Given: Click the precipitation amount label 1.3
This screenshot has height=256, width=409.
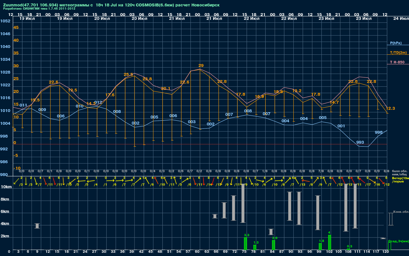Looking at the screenshot, I should [256, 243].
